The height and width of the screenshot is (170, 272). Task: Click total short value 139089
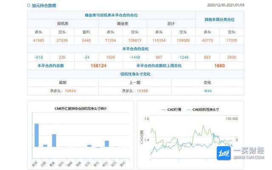(x=183, y=40)
